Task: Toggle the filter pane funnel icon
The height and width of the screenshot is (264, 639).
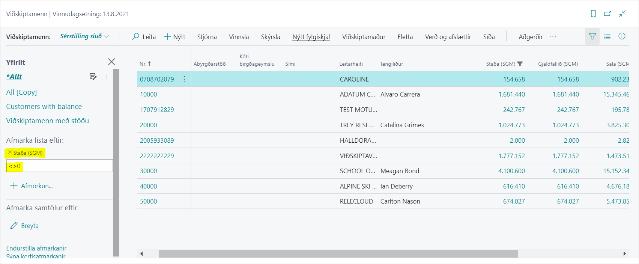Action: [x=592, y=36]
